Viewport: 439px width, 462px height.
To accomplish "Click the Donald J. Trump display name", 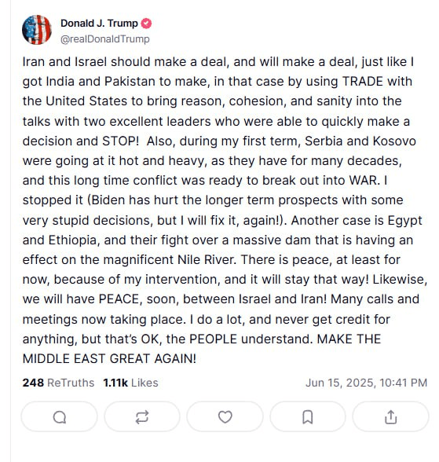I will [x=99, y=24].
